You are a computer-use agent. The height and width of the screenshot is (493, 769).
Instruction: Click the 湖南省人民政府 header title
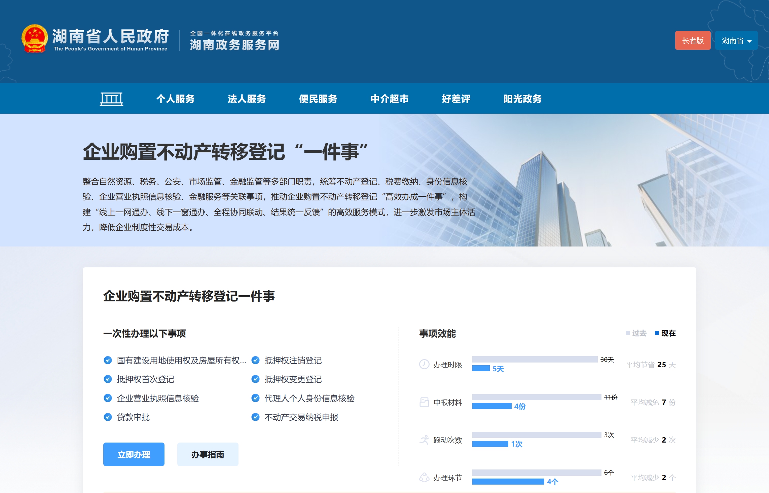point(111,36)
